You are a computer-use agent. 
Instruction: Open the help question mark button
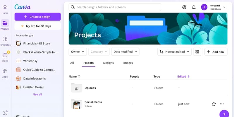(224, 114)
